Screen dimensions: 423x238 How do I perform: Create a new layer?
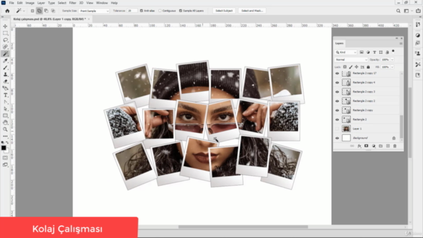tap(388, 146)
